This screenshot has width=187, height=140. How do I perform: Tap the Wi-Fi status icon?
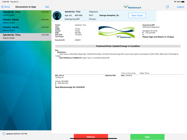pyautogui.click(x=175, y=2)
